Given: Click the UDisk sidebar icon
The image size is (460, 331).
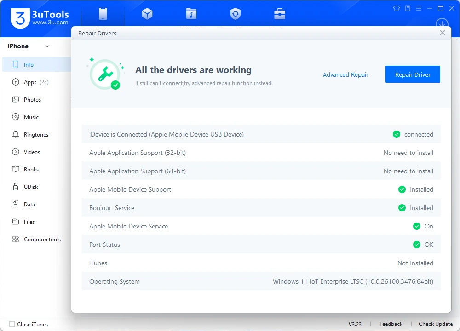Looking at the screenshot, I should [x=16, y=187].
